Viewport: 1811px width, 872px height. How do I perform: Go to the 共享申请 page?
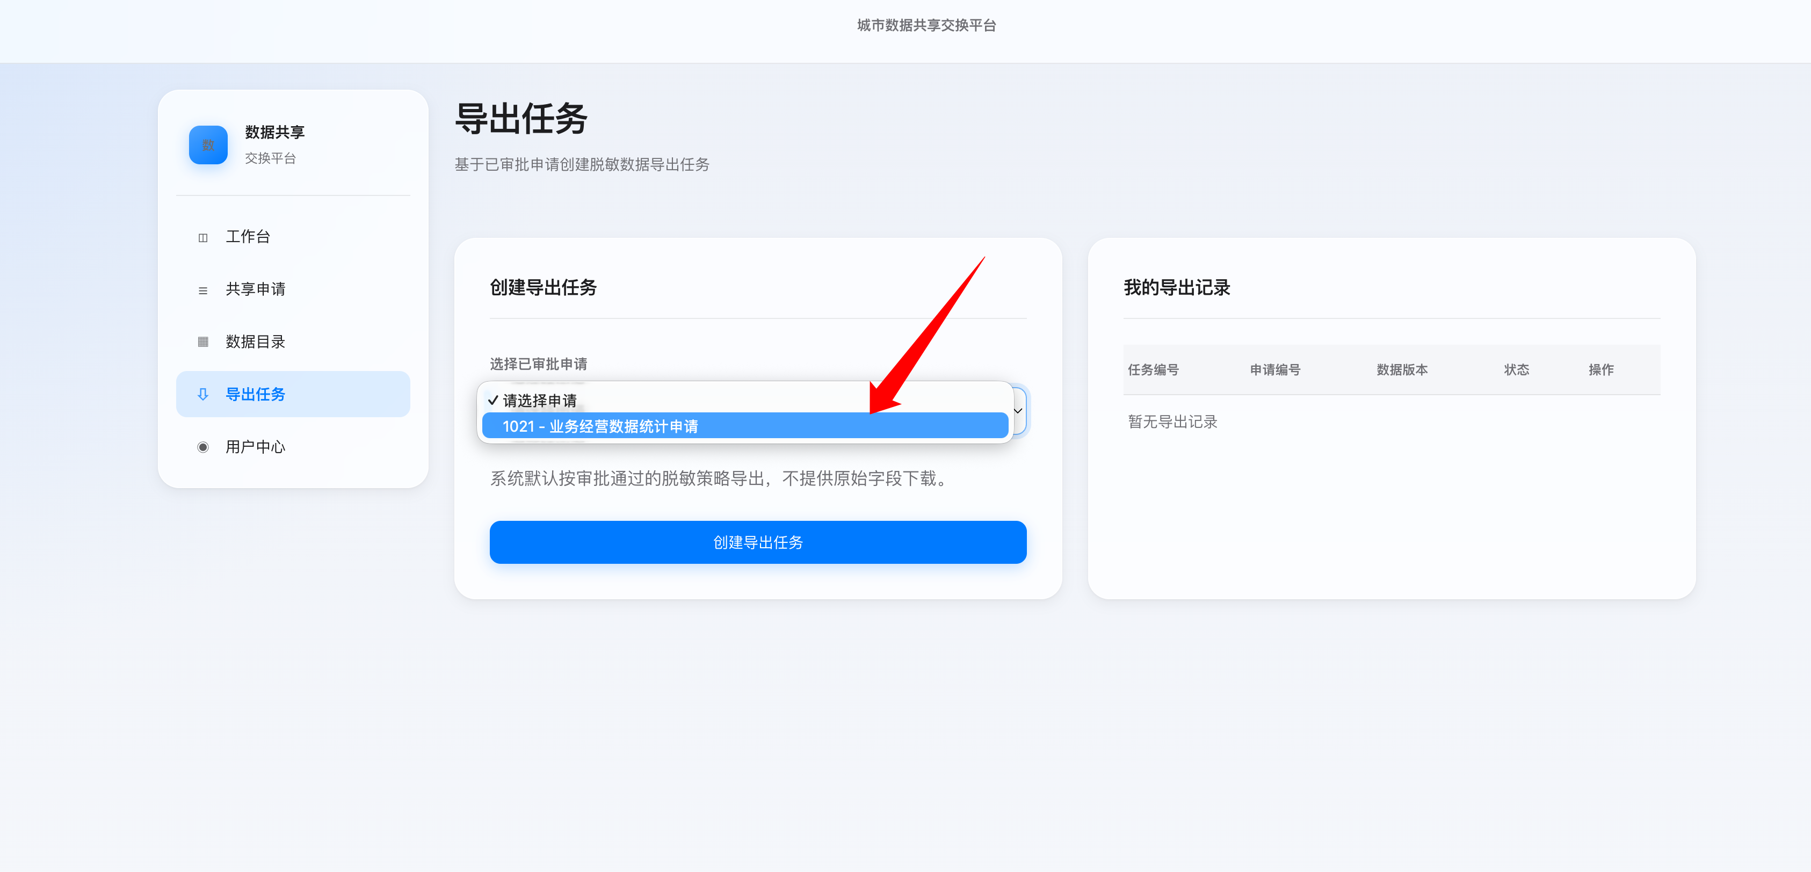(x=293, y=289)
